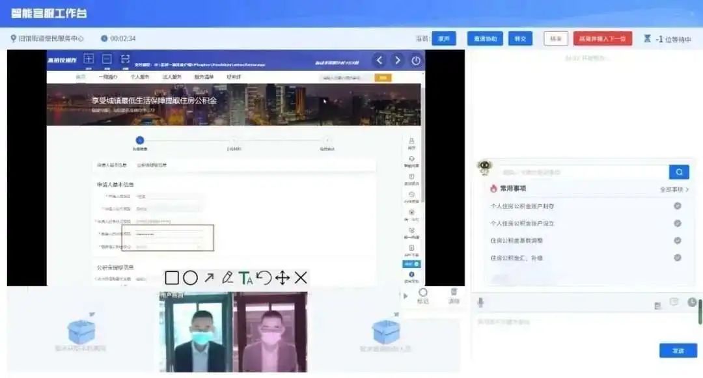Click the 住房公积金基数调整 item text
The image size is (703, 378).
pos(516,241)
